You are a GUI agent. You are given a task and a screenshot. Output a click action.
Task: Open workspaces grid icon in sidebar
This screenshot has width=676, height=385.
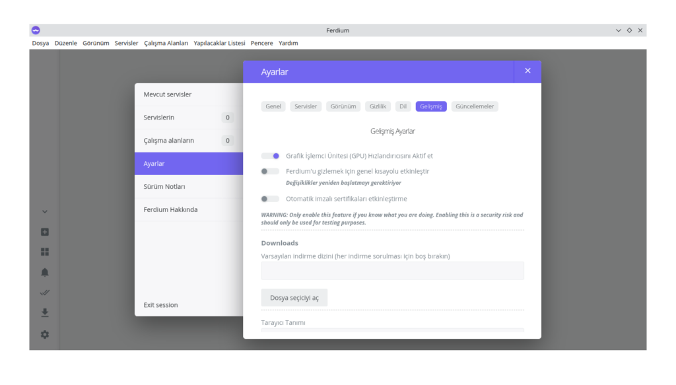[45, 252]
